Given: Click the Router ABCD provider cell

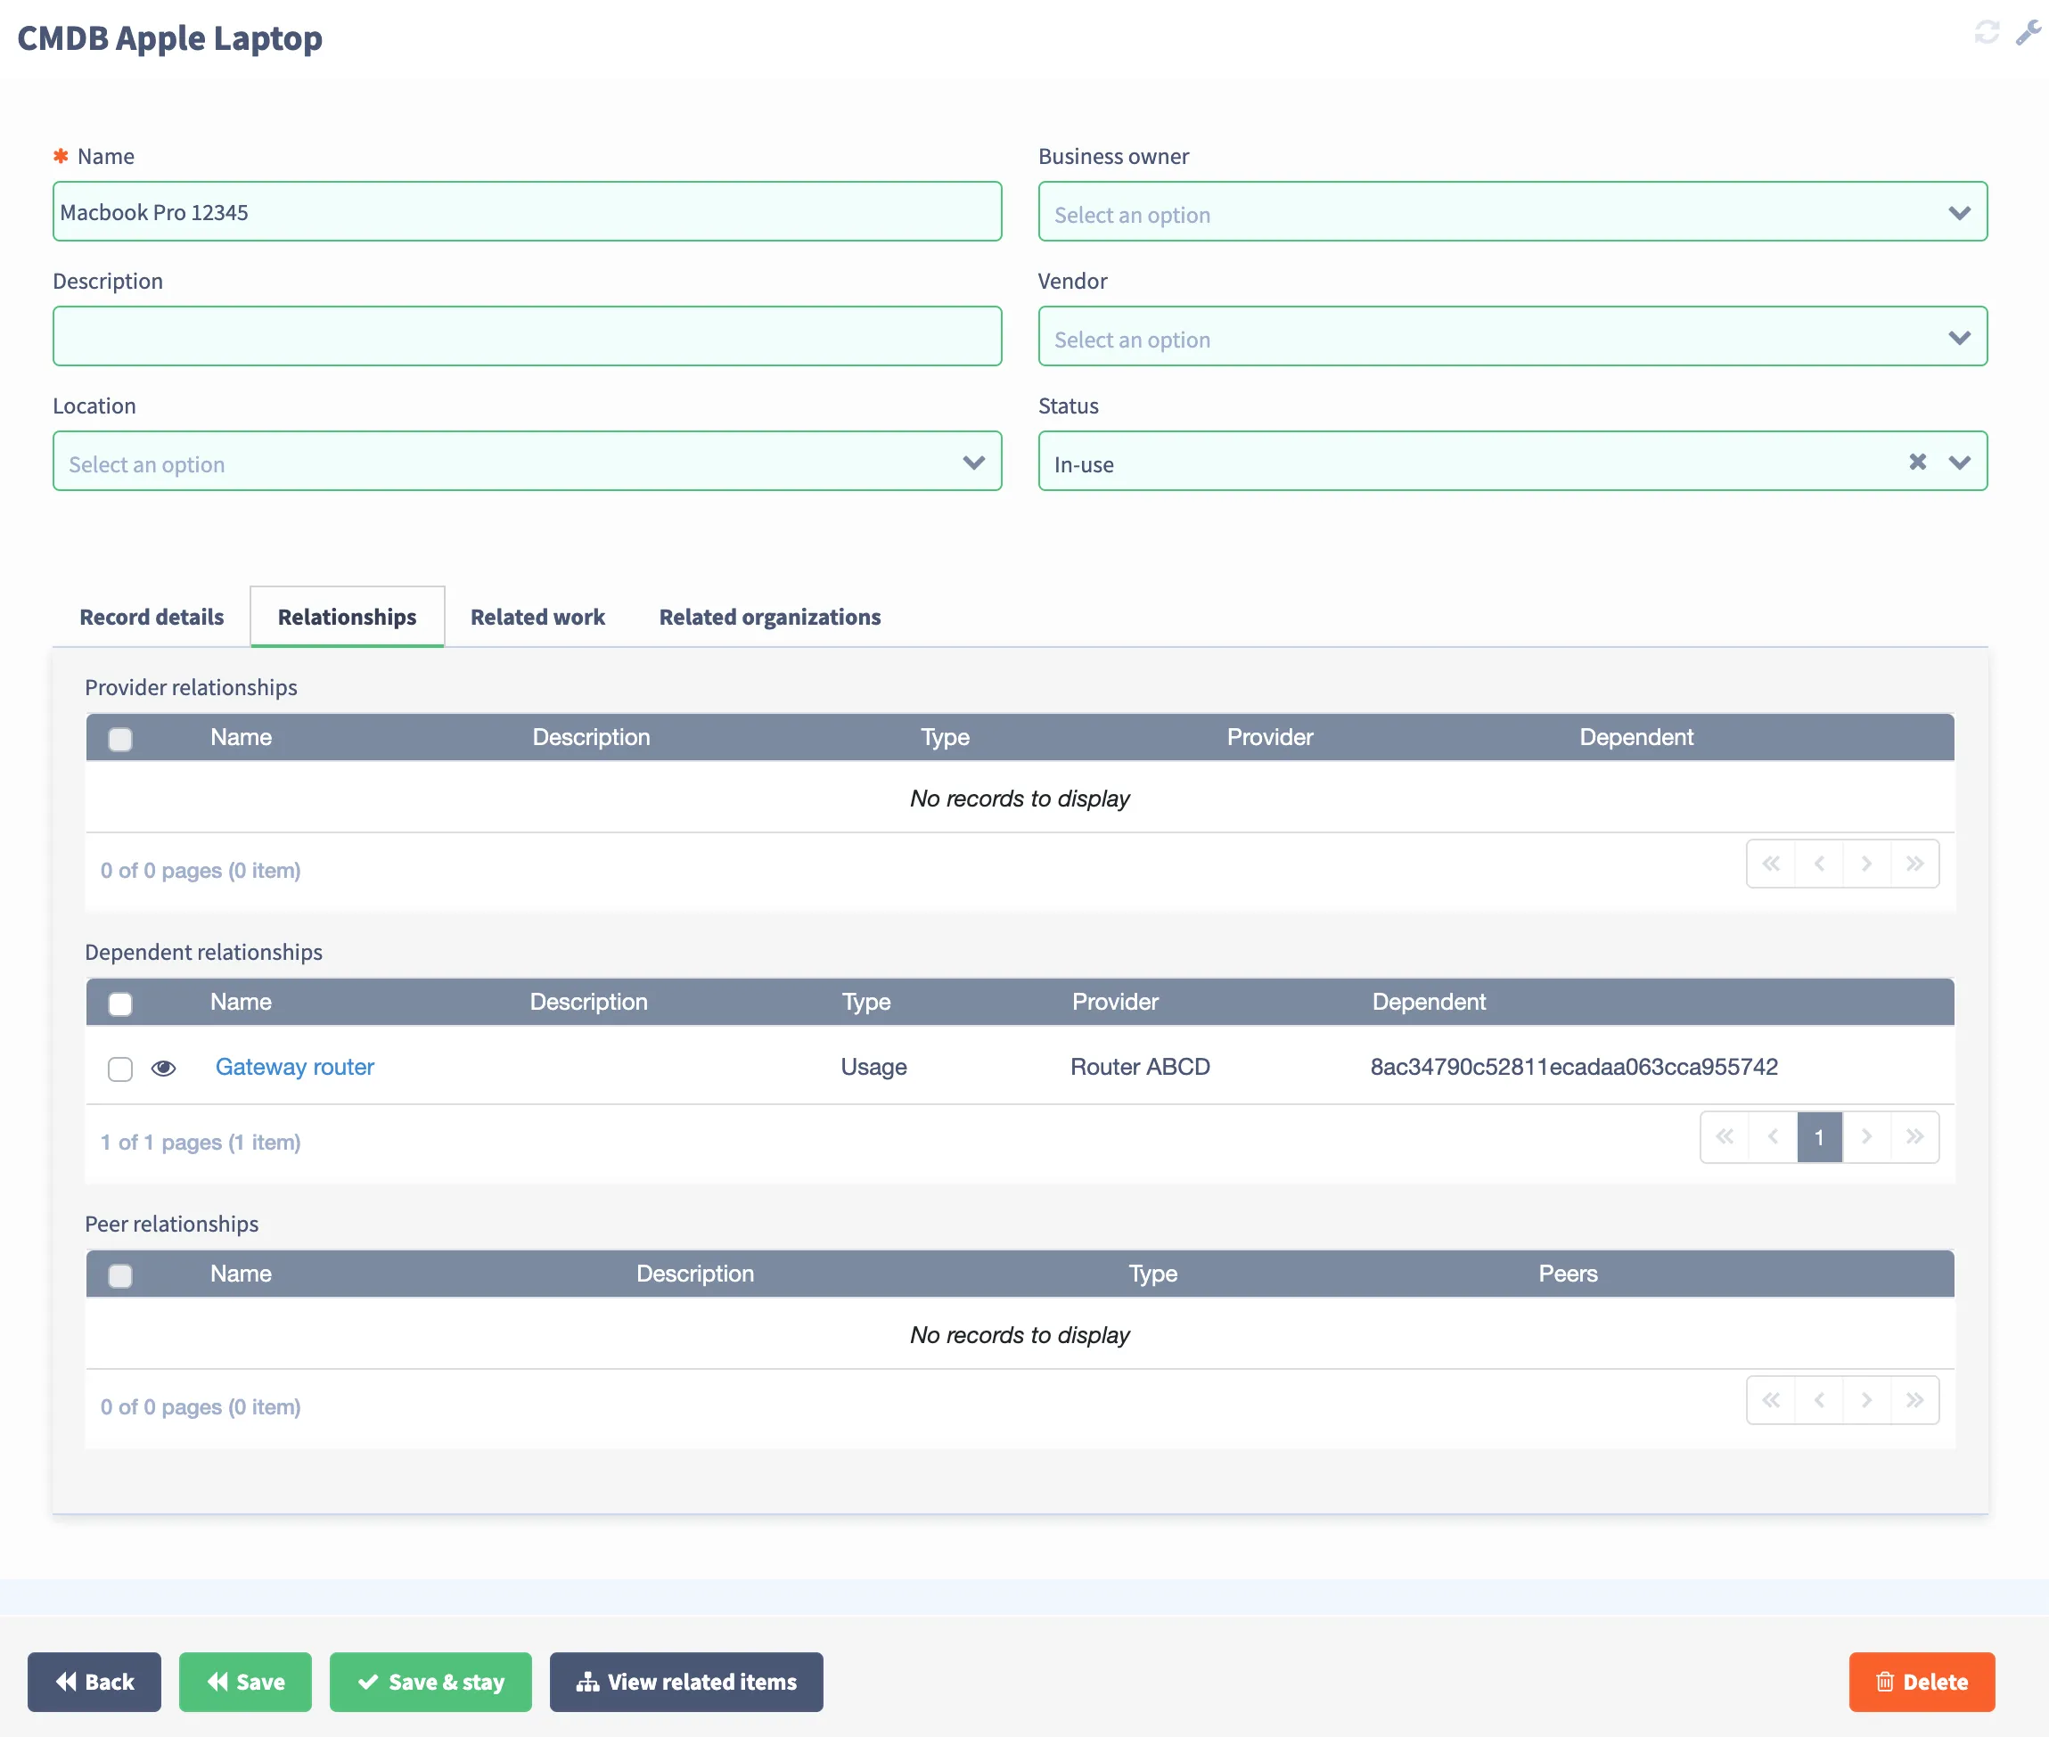Looking at the screenshot, I should [1140, 1068].
